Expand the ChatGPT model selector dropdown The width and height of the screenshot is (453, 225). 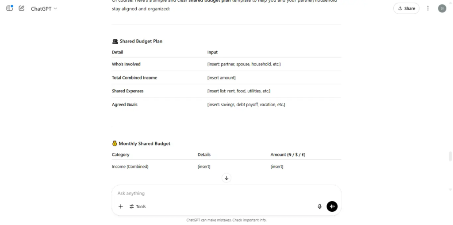[x=44, y=9]
